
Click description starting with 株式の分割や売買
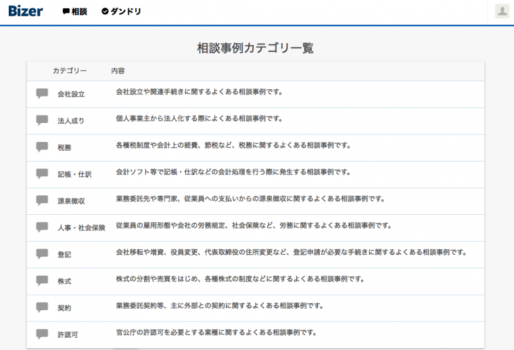[240, 279]
